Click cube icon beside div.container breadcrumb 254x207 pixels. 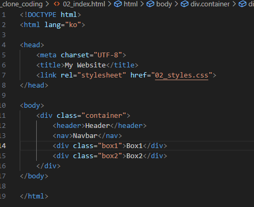click(185, 4)
